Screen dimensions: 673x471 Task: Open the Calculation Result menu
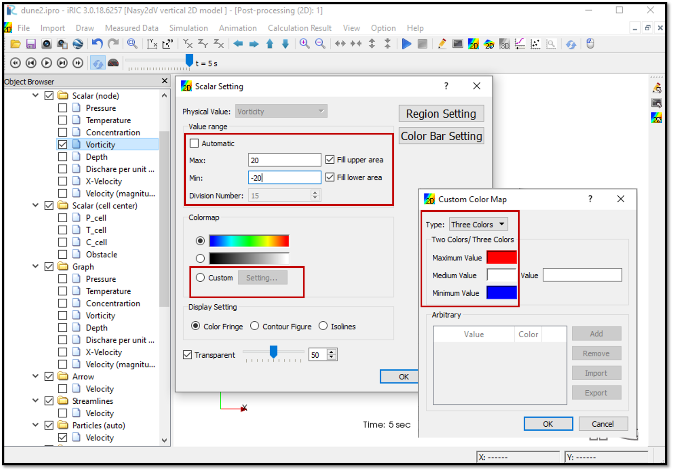click(x=299, y=28)
